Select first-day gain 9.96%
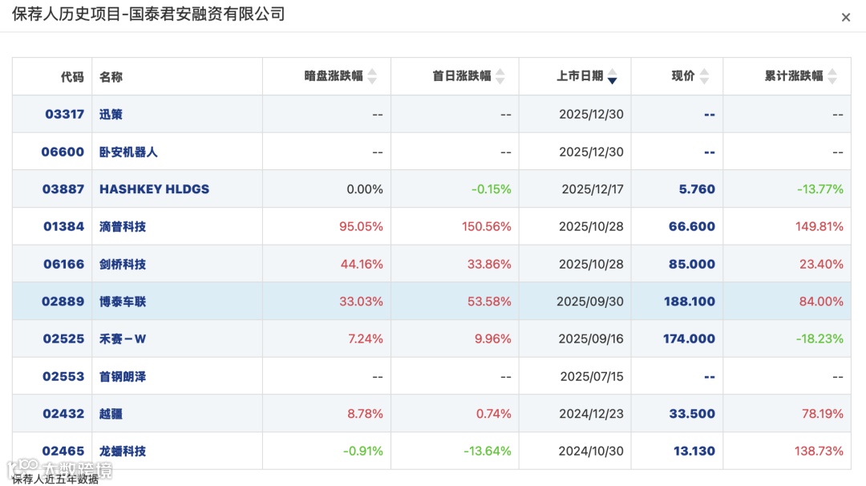866x486 pixels. pos(493,338)
